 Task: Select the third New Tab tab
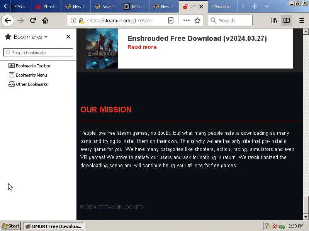(x=164, y=7)
